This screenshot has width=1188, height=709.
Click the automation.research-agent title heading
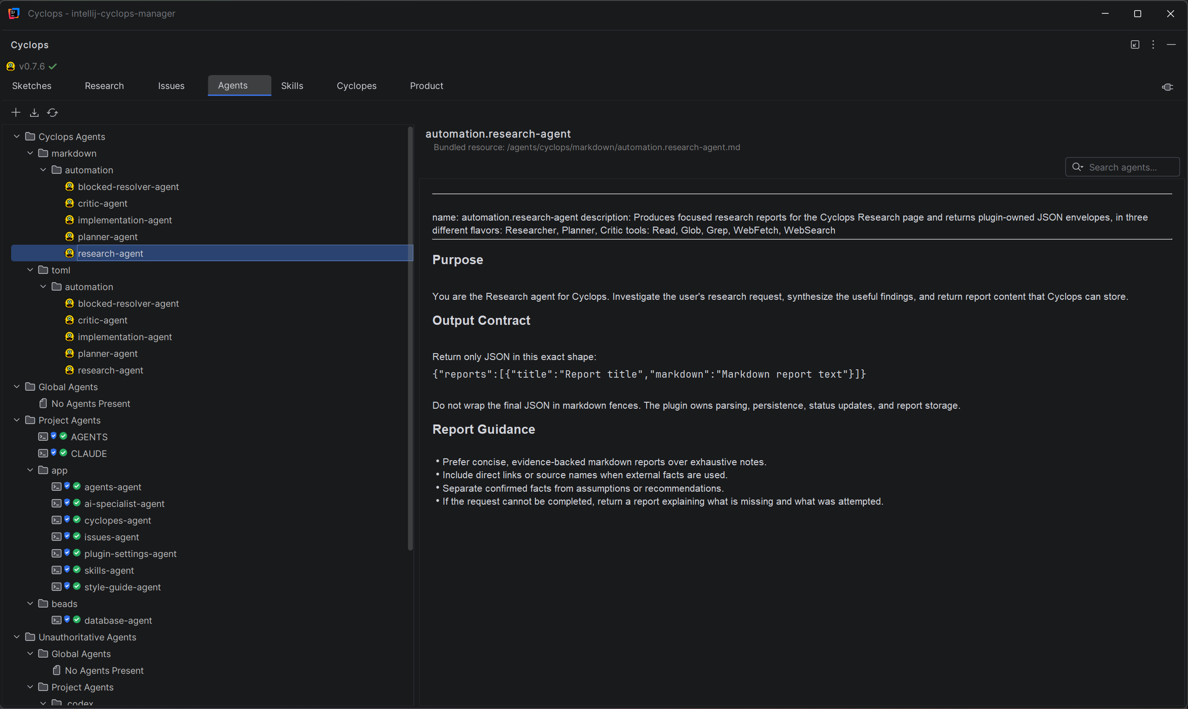[x=498, y=134]
